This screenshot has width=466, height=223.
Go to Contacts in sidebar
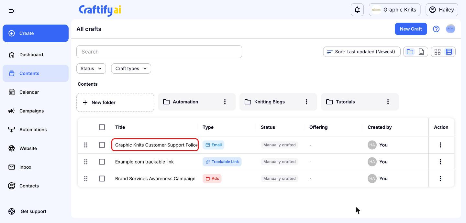click(x=36, y=186)
